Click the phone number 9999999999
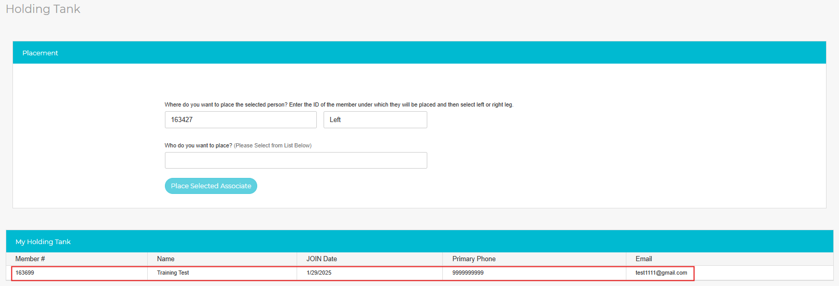The image size is (839, 286). pos(468,273)
